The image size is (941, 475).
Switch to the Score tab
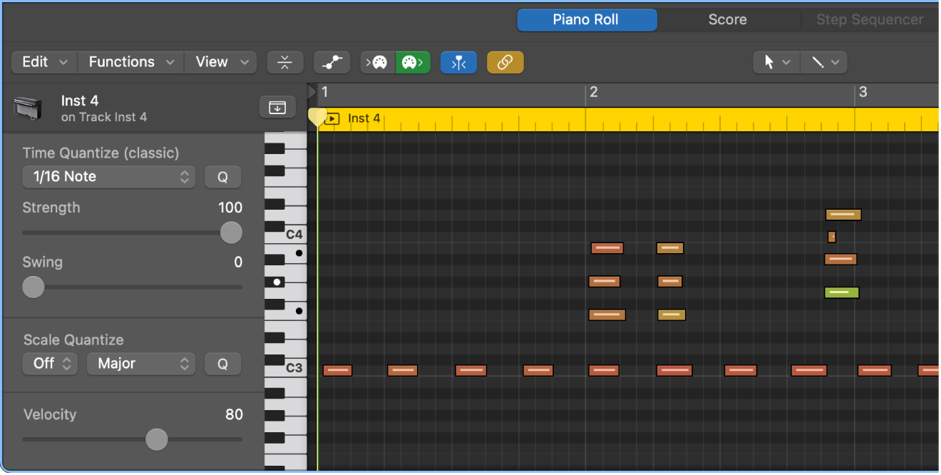727,20
